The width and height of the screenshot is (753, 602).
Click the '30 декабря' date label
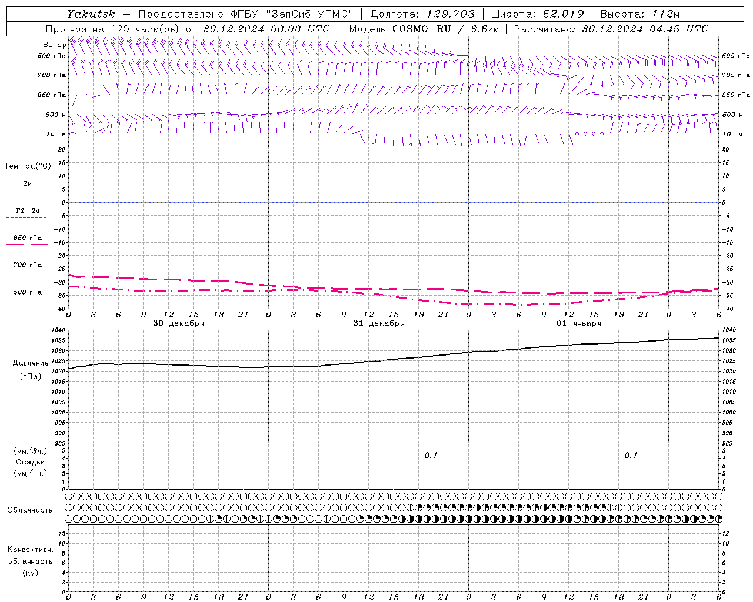pos(179,323)
